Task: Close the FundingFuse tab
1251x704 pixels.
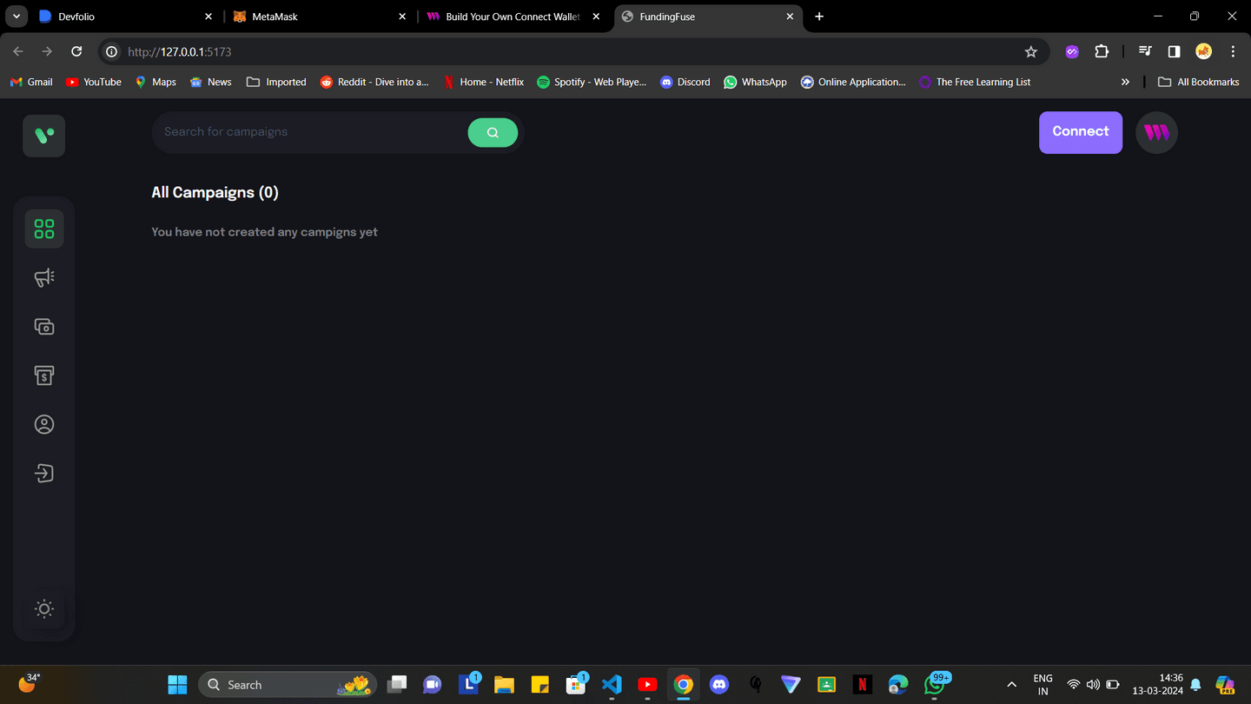Action: pos(790,17)
